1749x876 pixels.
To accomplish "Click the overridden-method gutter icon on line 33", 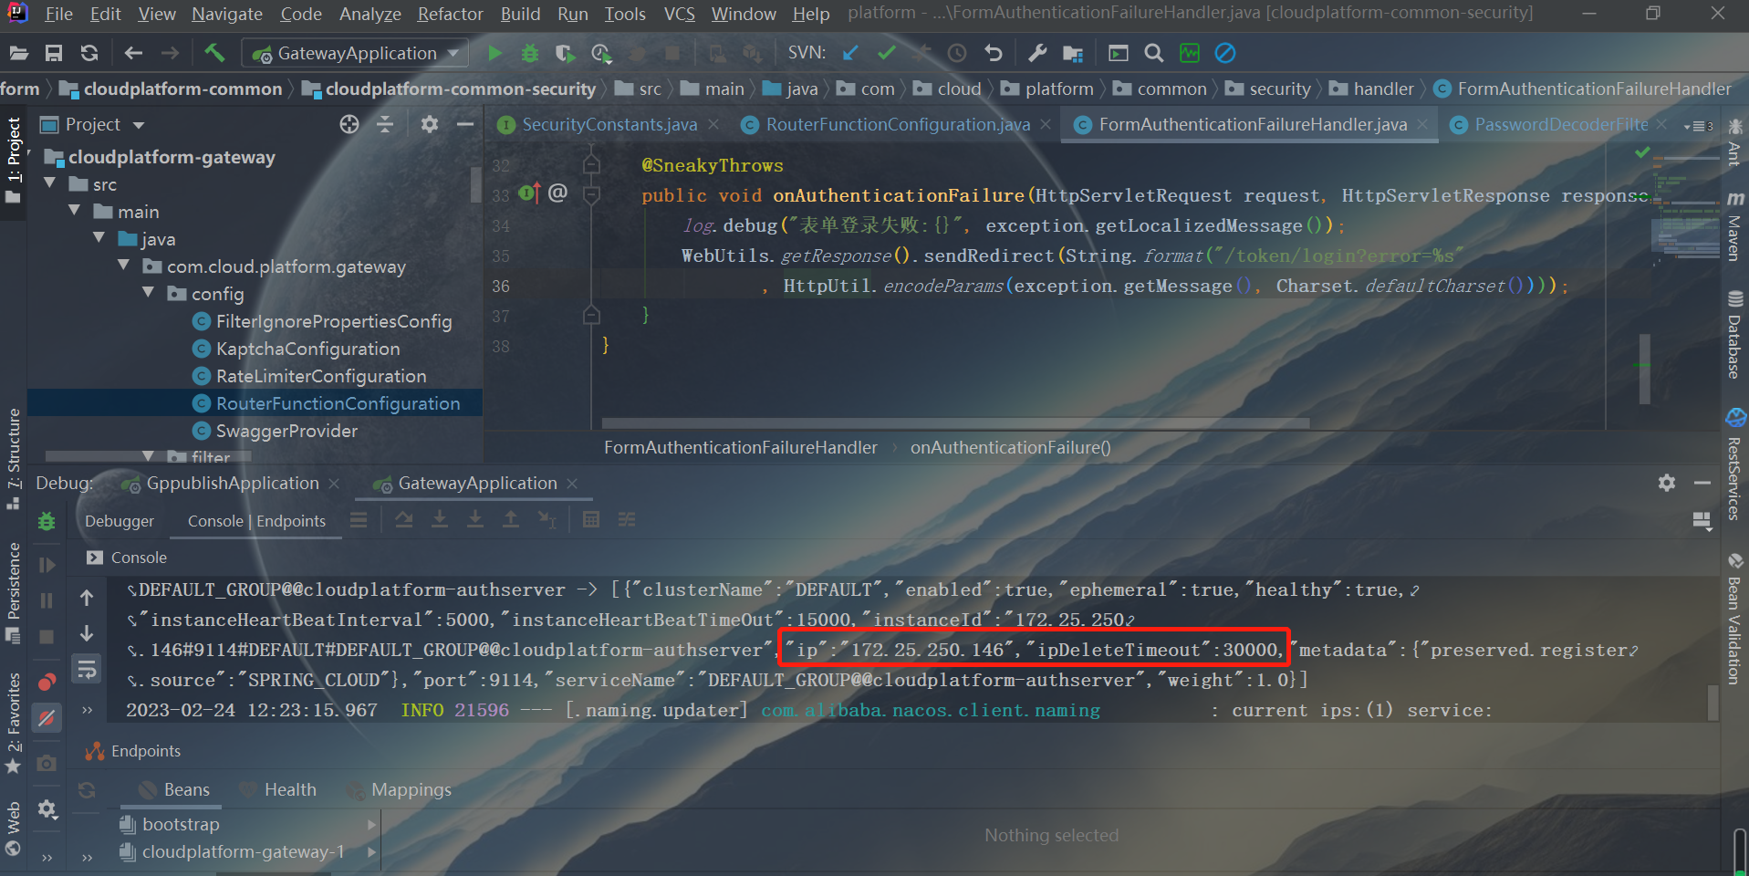I will [529, 193].
